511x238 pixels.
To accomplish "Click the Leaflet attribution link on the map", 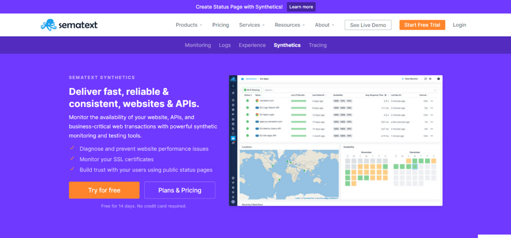I will 297,198.
